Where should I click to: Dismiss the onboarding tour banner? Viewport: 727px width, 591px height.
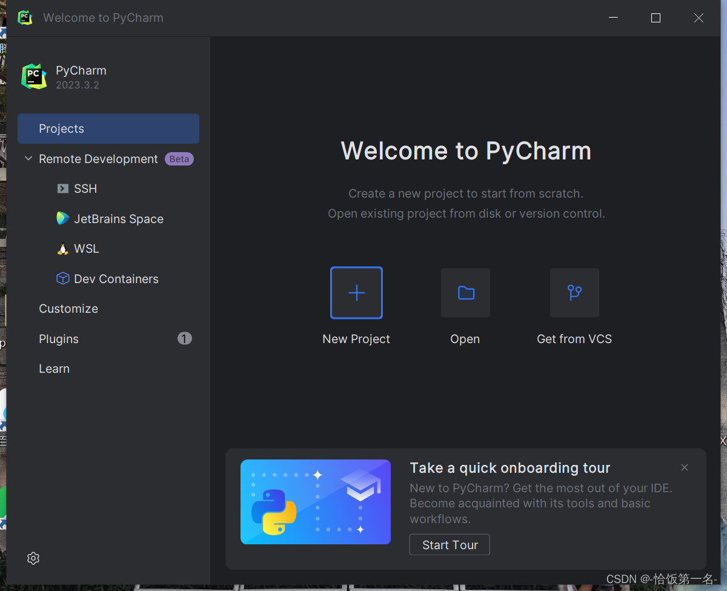[x=685, y=467]
